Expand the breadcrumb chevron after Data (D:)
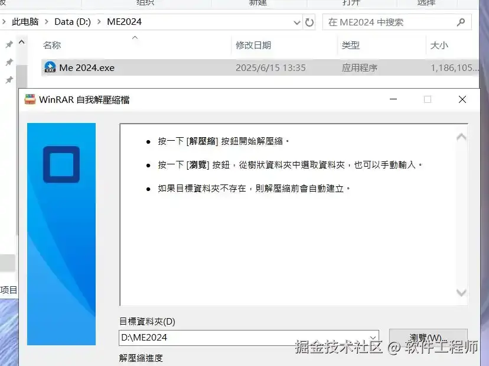This screenshot has width=489, height=366. (x=99, y=22)
